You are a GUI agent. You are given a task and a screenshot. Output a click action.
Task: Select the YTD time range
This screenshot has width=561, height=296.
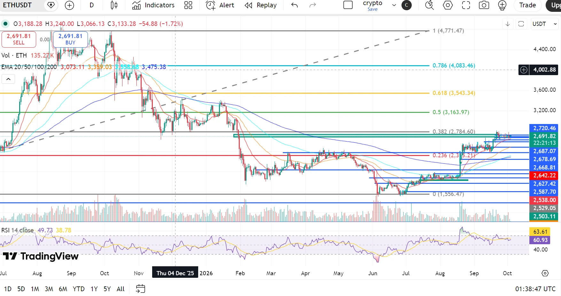pyautogui.click(x=79, y=289)
